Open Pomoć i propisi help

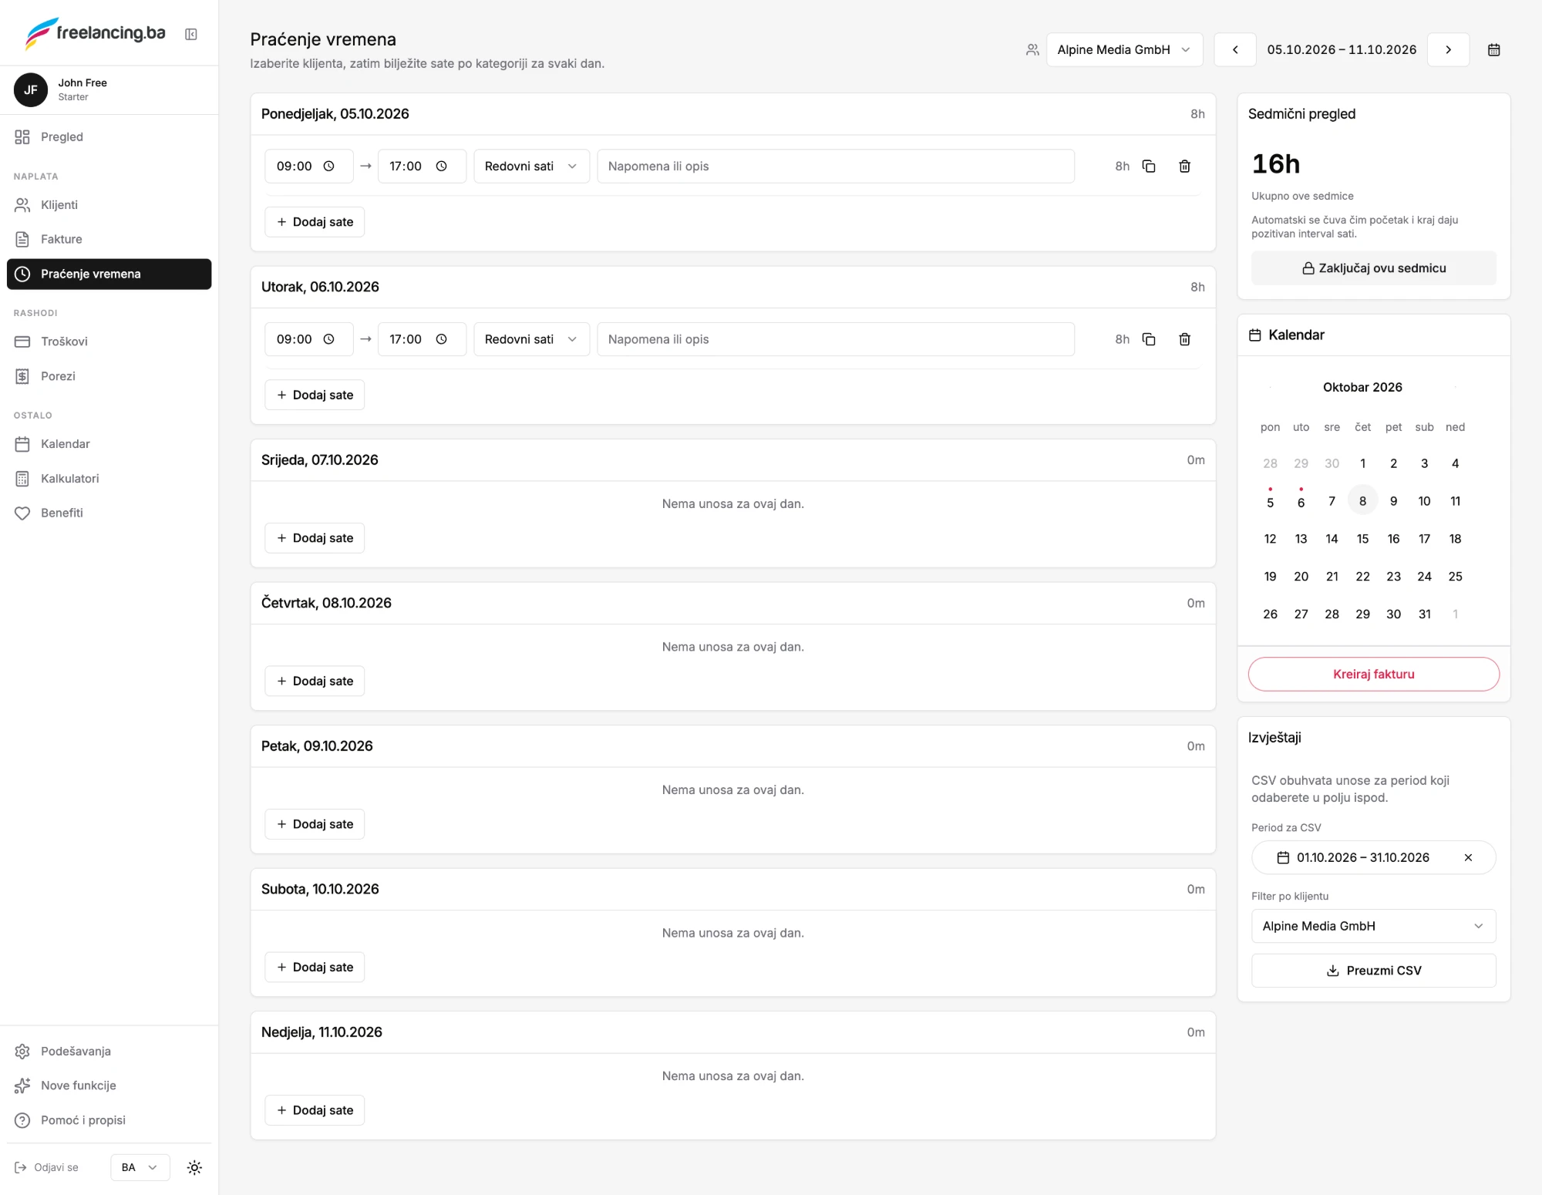click(109, 1120)
